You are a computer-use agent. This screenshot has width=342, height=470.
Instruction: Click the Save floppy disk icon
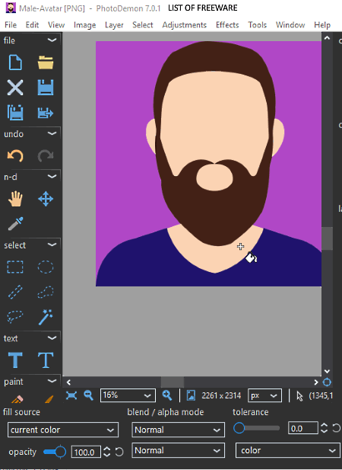46,88
